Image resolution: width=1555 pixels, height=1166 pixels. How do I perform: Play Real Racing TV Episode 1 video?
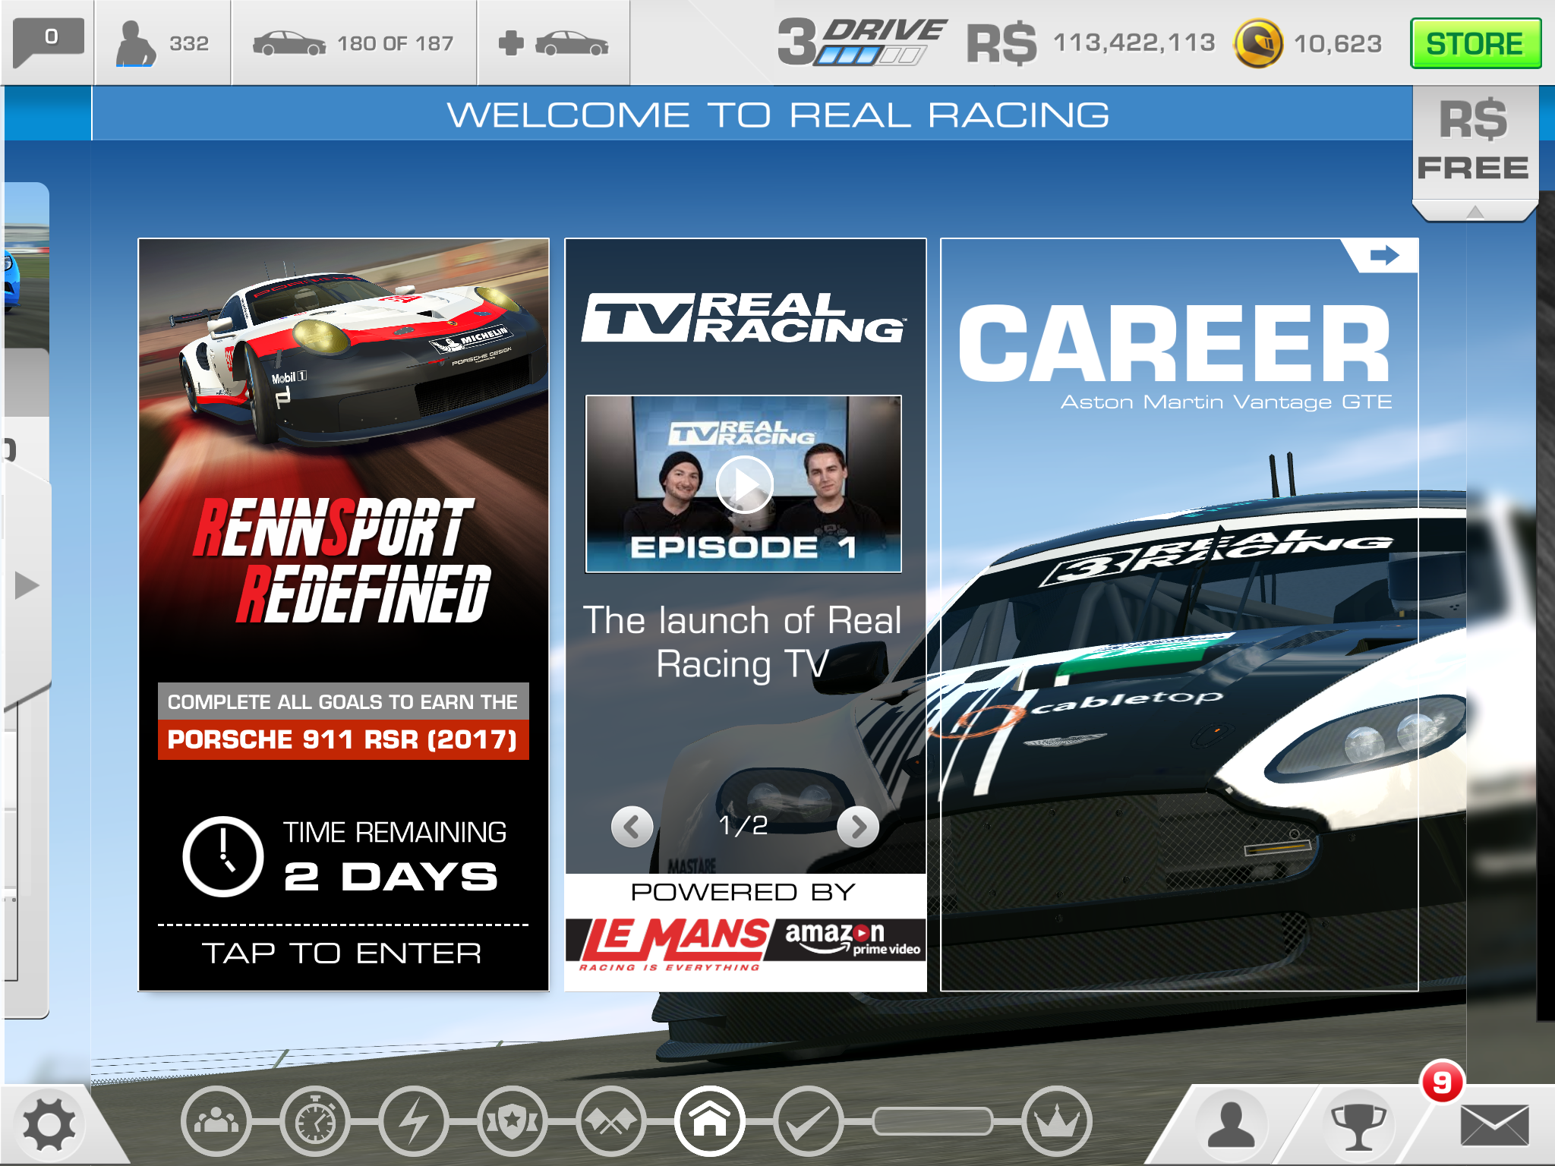point(744,484)
